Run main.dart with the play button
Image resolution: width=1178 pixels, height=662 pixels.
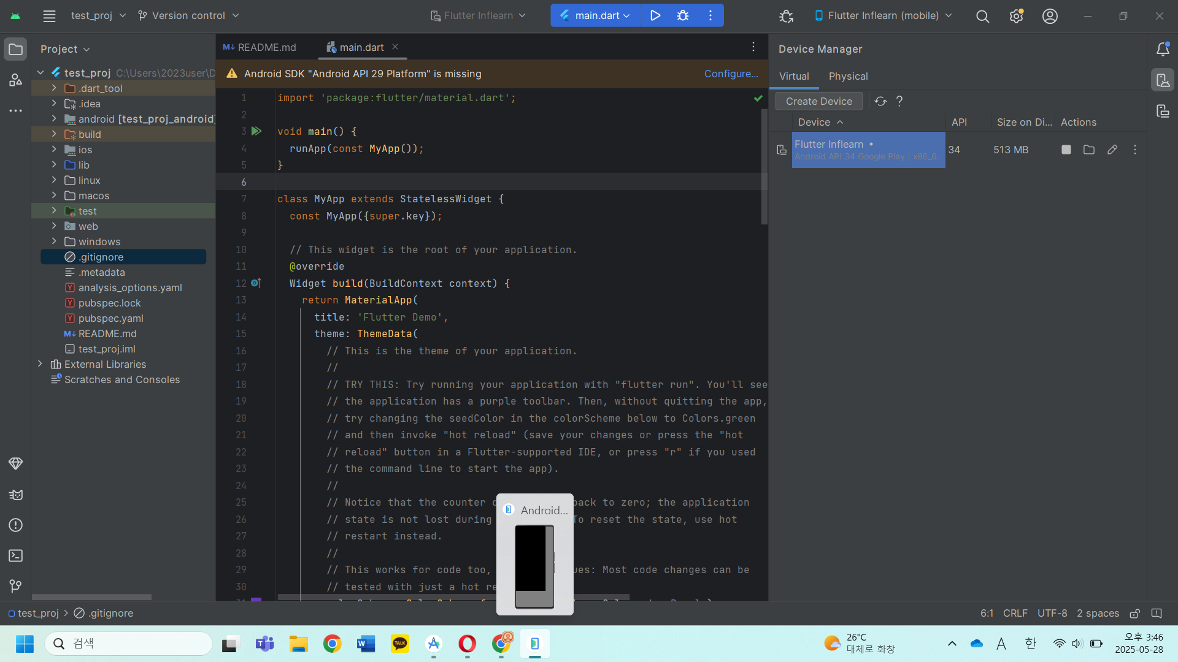pos(655,15)
